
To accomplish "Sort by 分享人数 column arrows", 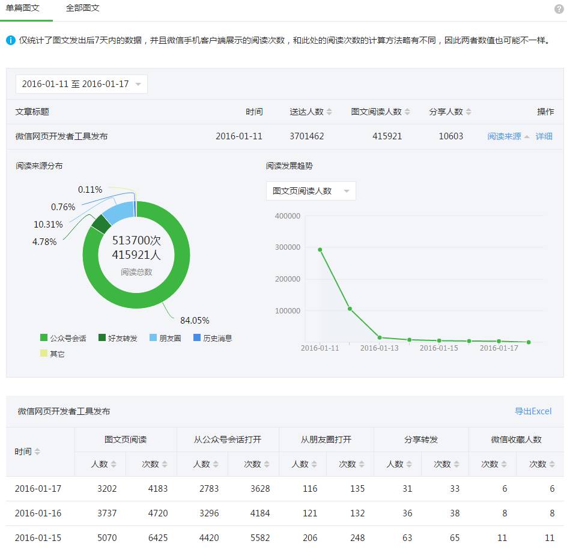I will (x=468, y=112).
